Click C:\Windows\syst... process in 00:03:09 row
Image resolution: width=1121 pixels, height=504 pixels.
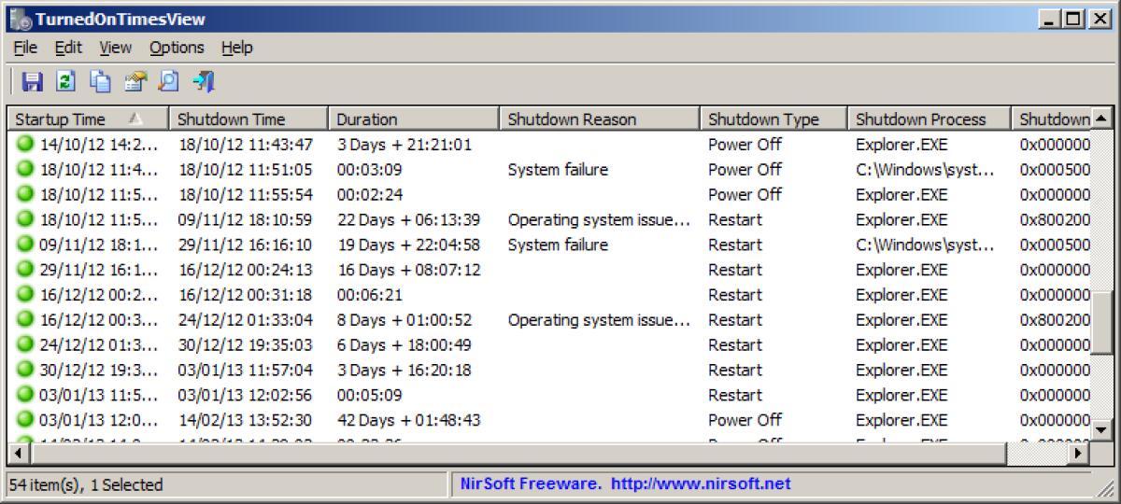pyautogui.click(x=925, y=169)
